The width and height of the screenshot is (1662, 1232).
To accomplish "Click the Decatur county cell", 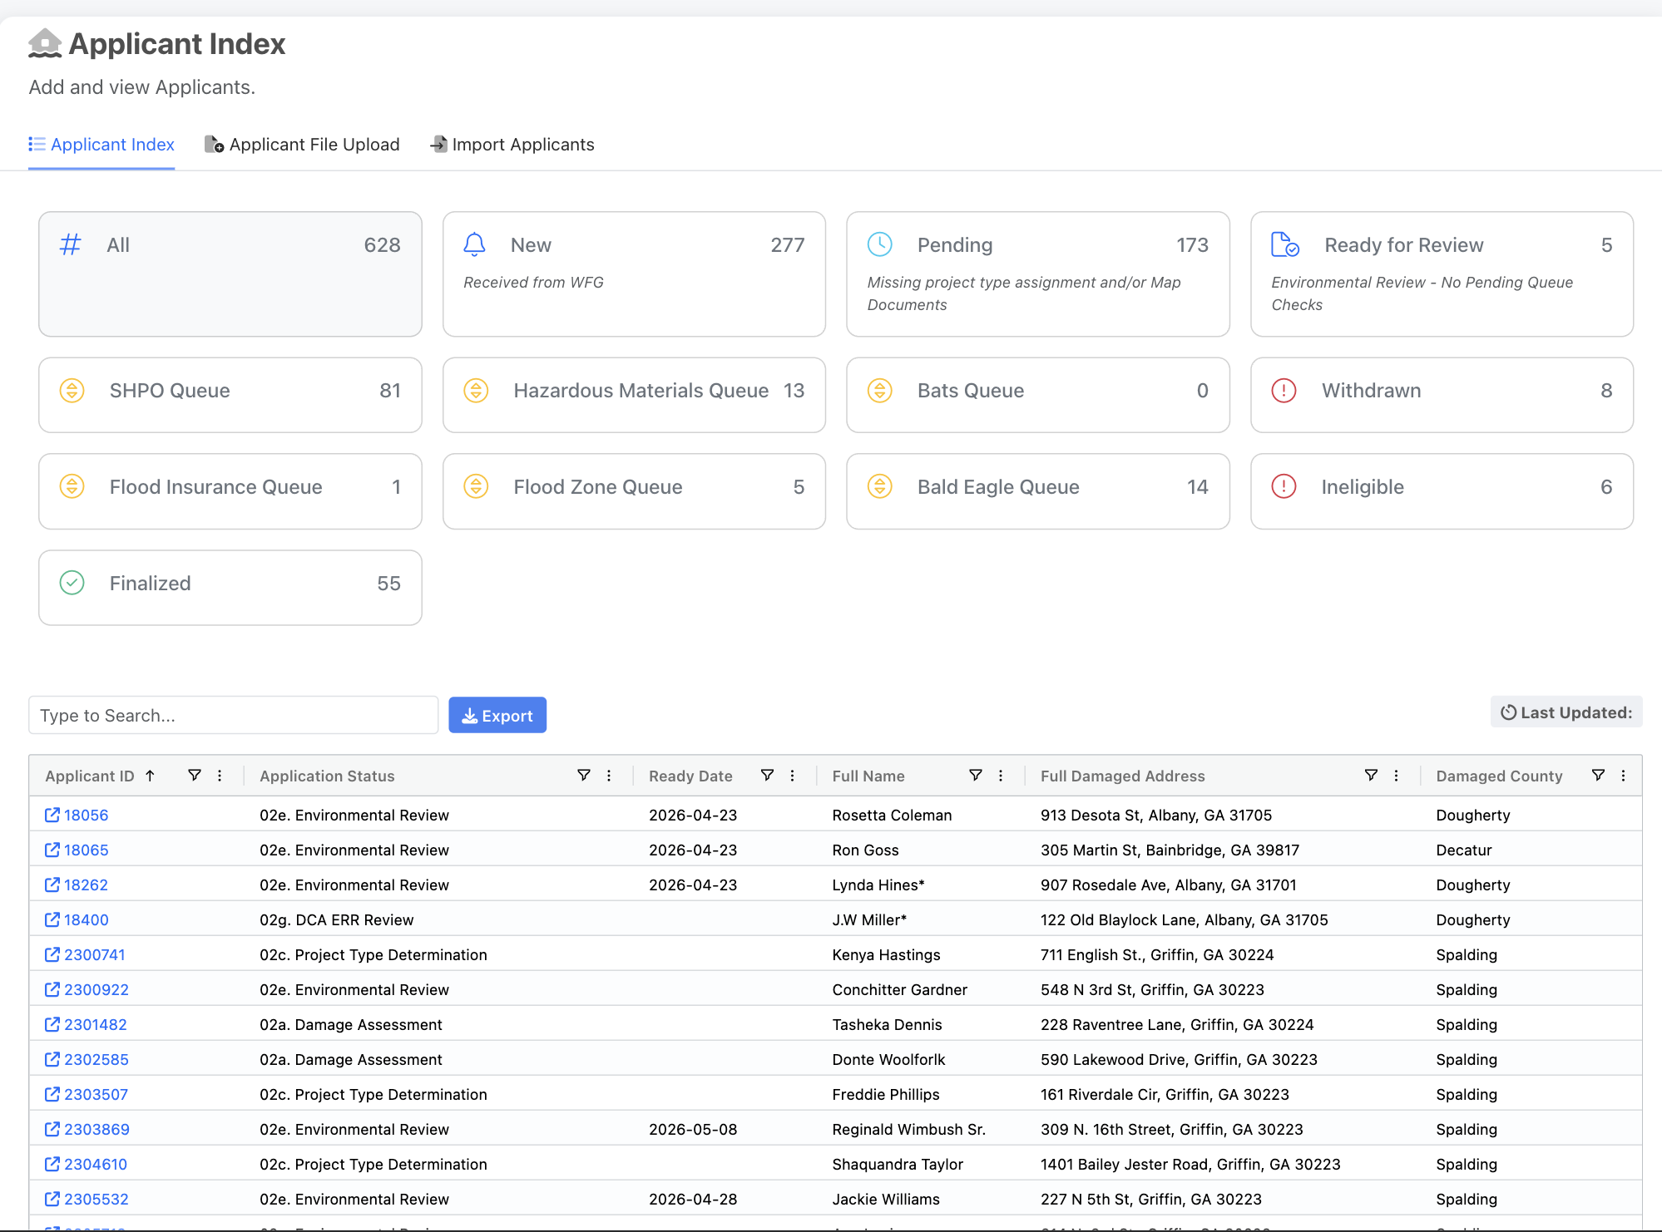I will pos(1464,850).
